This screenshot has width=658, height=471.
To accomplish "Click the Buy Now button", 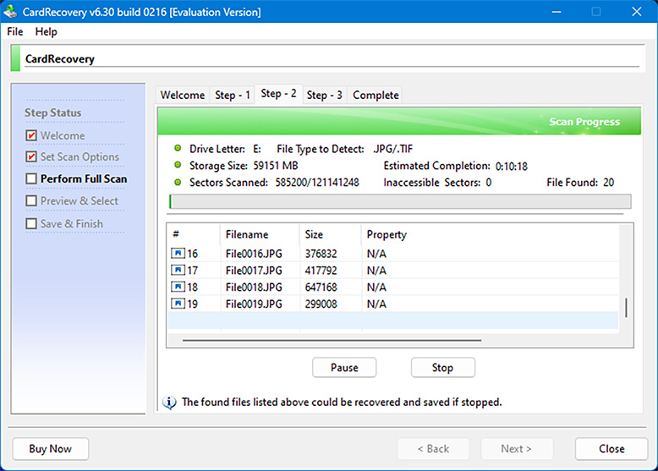I will point(51,449).
